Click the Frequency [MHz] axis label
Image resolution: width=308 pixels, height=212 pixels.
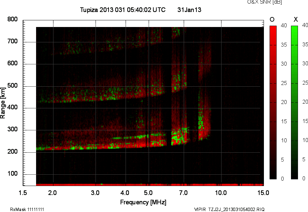tap(143, 202)
